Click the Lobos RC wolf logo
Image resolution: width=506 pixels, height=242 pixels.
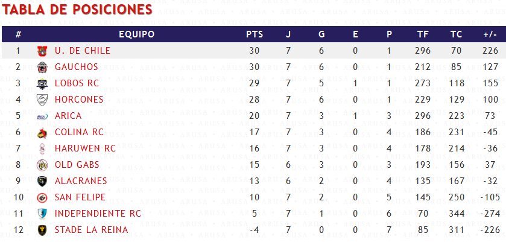point(42,84)
